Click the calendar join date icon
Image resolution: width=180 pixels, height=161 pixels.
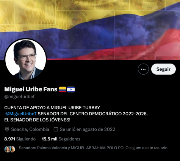56,129
